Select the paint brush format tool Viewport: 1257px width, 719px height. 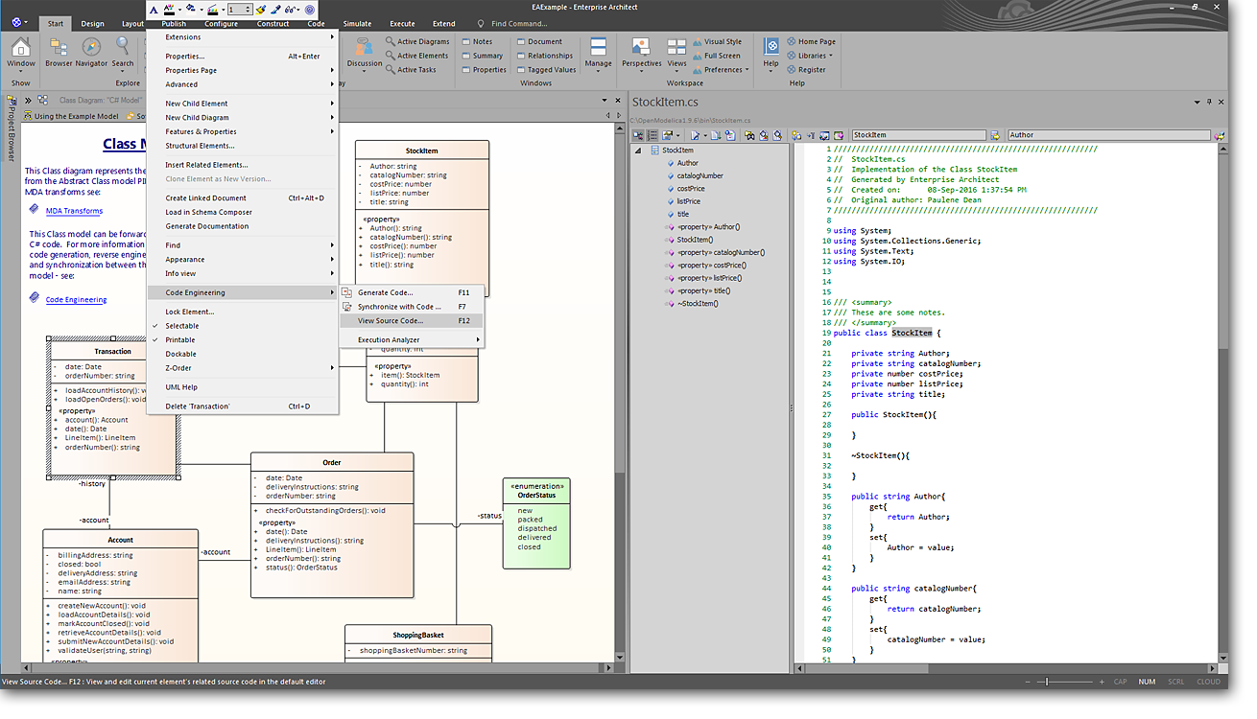260,10
